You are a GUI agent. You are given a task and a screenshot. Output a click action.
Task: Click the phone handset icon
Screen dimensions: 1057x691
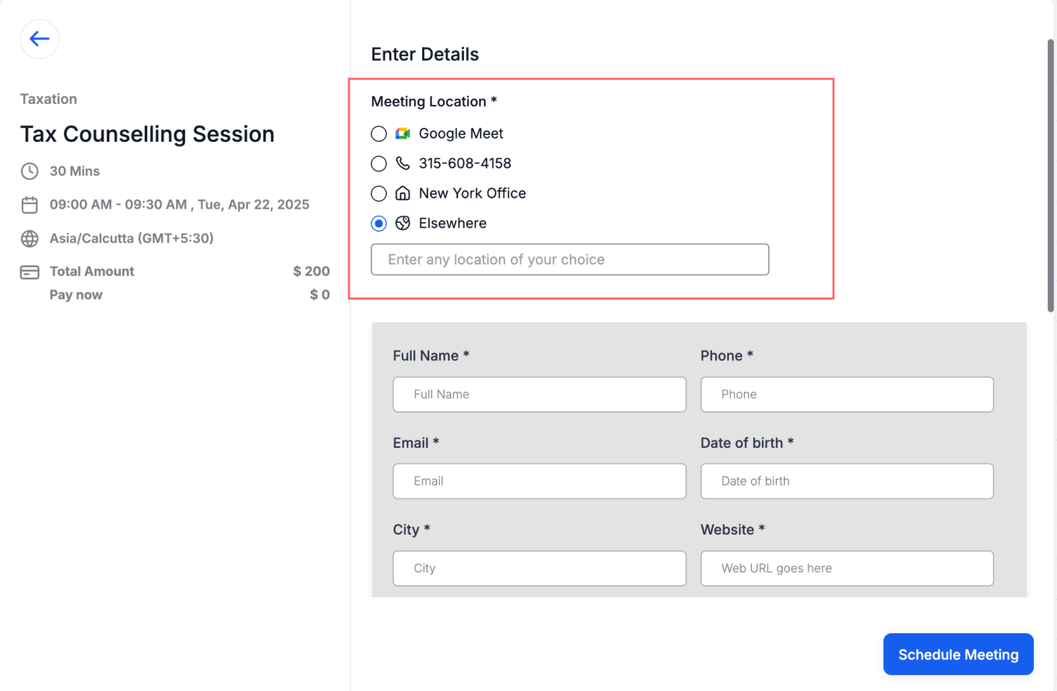click(402, 163)
